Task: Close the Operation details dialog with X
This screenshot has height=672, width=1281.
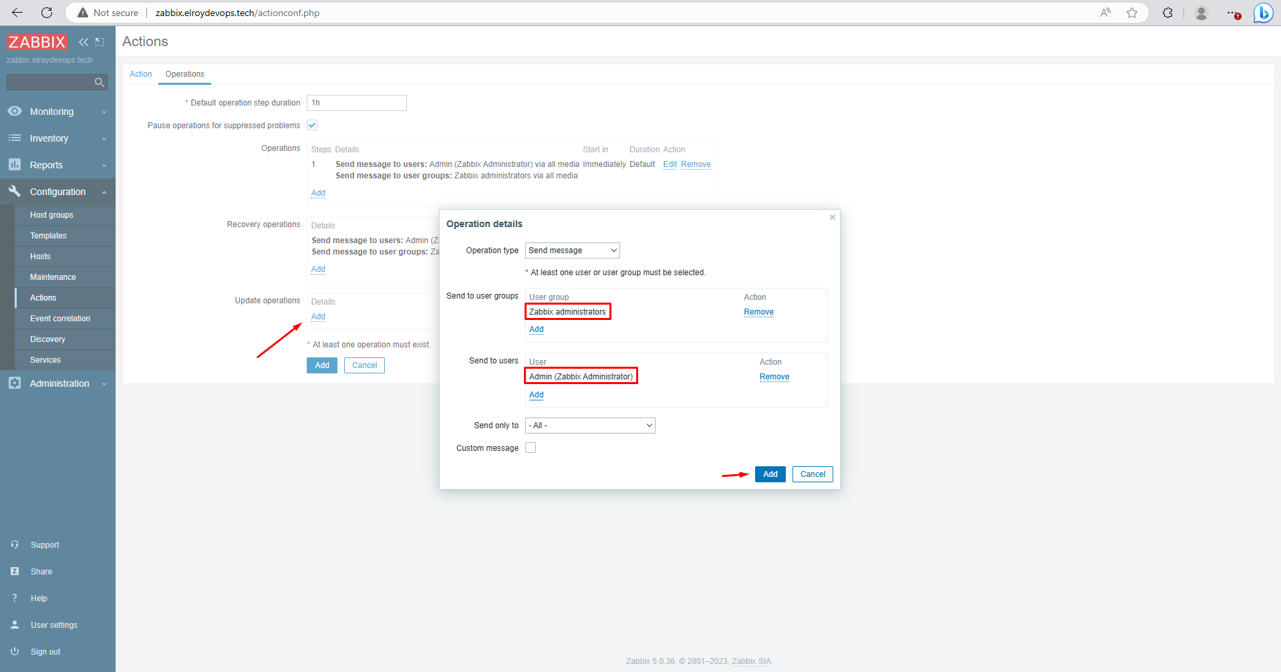Action: 833,217
